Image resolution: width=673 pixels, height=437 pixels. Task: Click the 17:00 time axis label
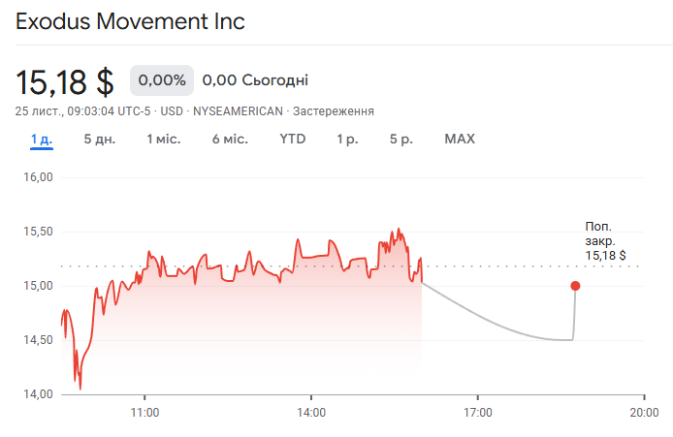point(477,412)
